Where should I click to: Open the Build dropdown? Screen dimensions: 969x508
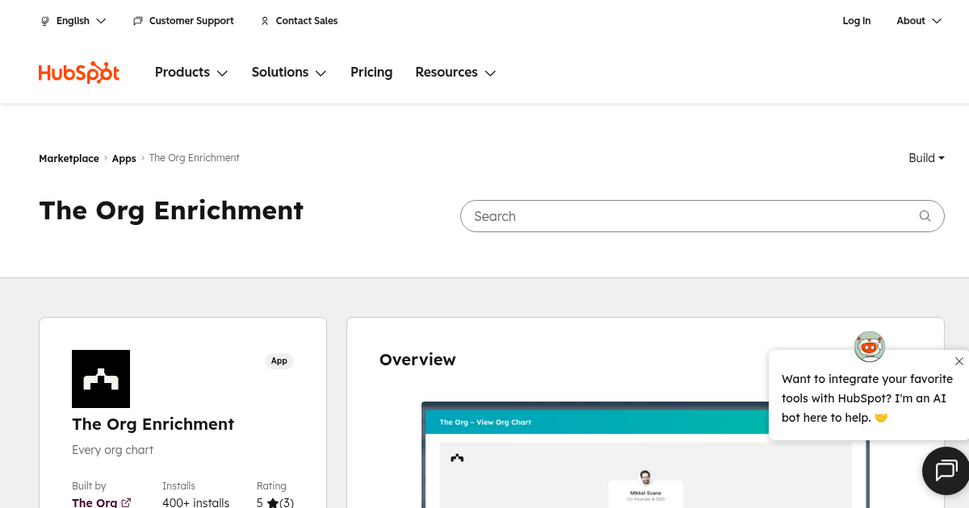click(x=926, y=158)
